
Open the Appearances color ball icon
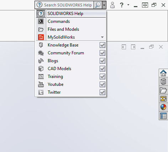click(163, 107)
